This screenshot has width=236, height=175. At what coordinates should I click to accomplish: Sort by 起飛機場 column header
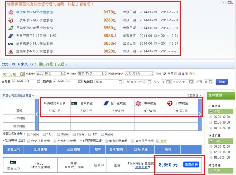point(40,149)
